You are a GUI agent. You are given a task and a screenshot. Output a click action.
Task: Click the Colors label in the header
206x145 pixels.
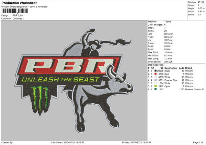click(192, 5)
